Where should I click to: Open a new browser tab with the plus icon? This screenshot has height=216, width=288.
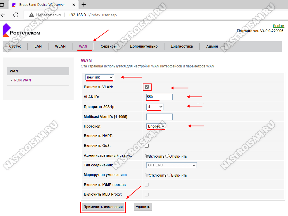pos(84,4)
